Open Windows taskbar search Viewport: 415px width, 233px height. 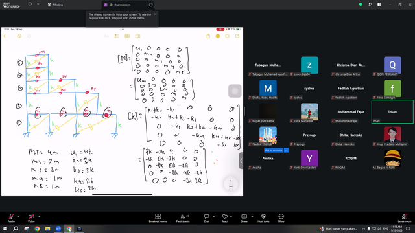[16, 228]
